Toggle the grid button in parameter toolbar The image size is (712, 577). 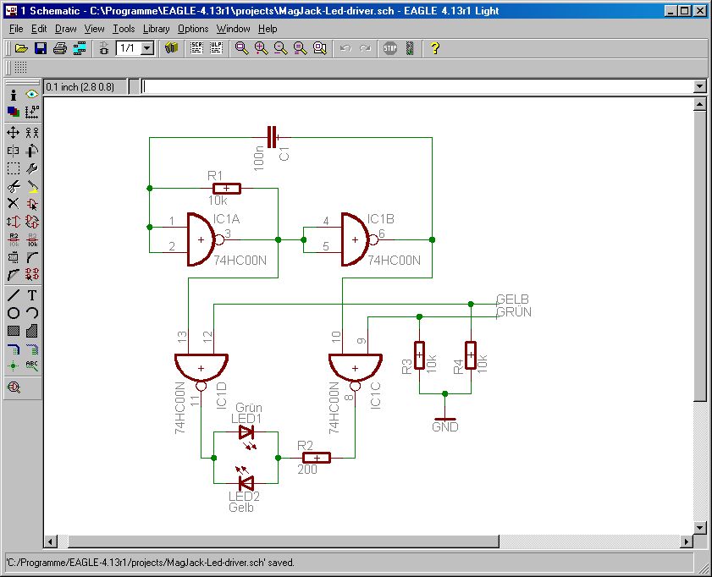click(20, 68)
